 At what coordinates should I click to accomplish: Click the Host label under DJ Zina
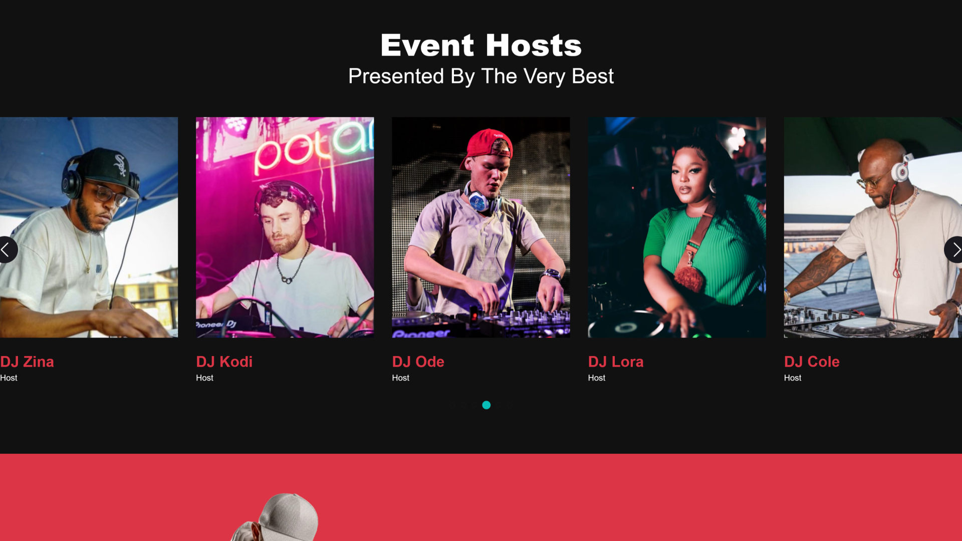pyautogui.click(x=9, y=378)
